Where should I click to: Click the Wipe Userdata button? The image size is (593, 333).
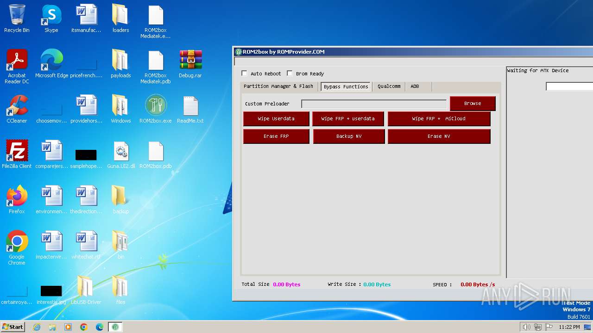click(276, 118)
